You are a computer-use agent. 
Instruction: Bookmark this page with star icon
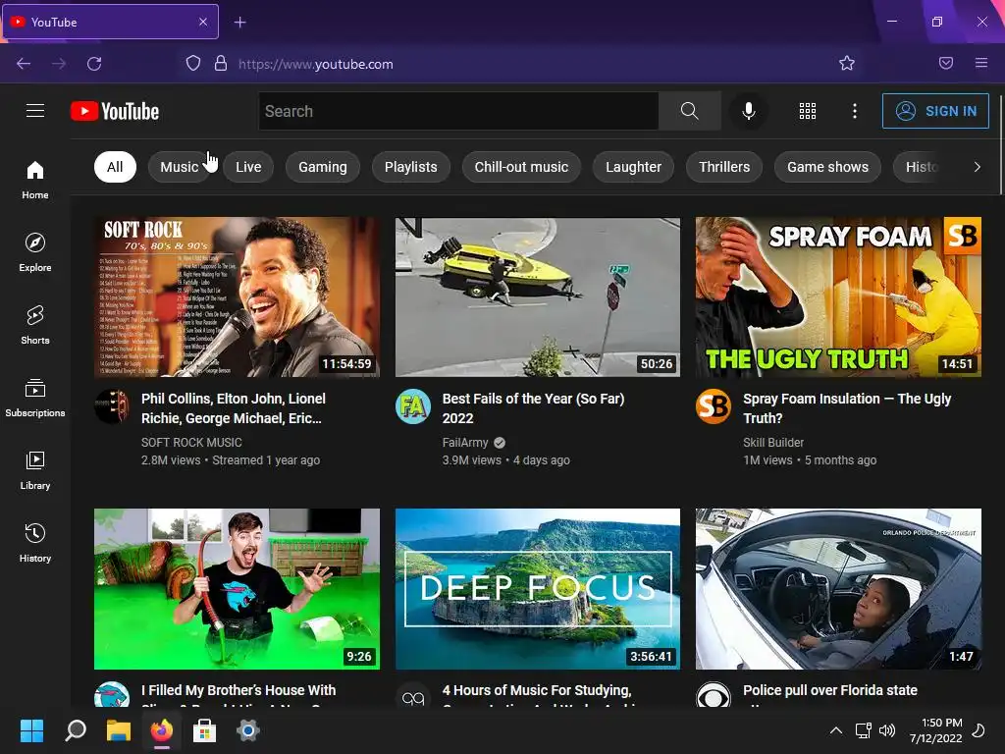pos(847,63)
